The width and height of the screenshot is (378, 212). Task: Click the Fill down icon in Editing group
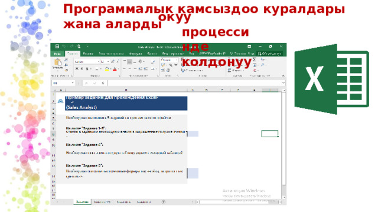click(255, 65)
